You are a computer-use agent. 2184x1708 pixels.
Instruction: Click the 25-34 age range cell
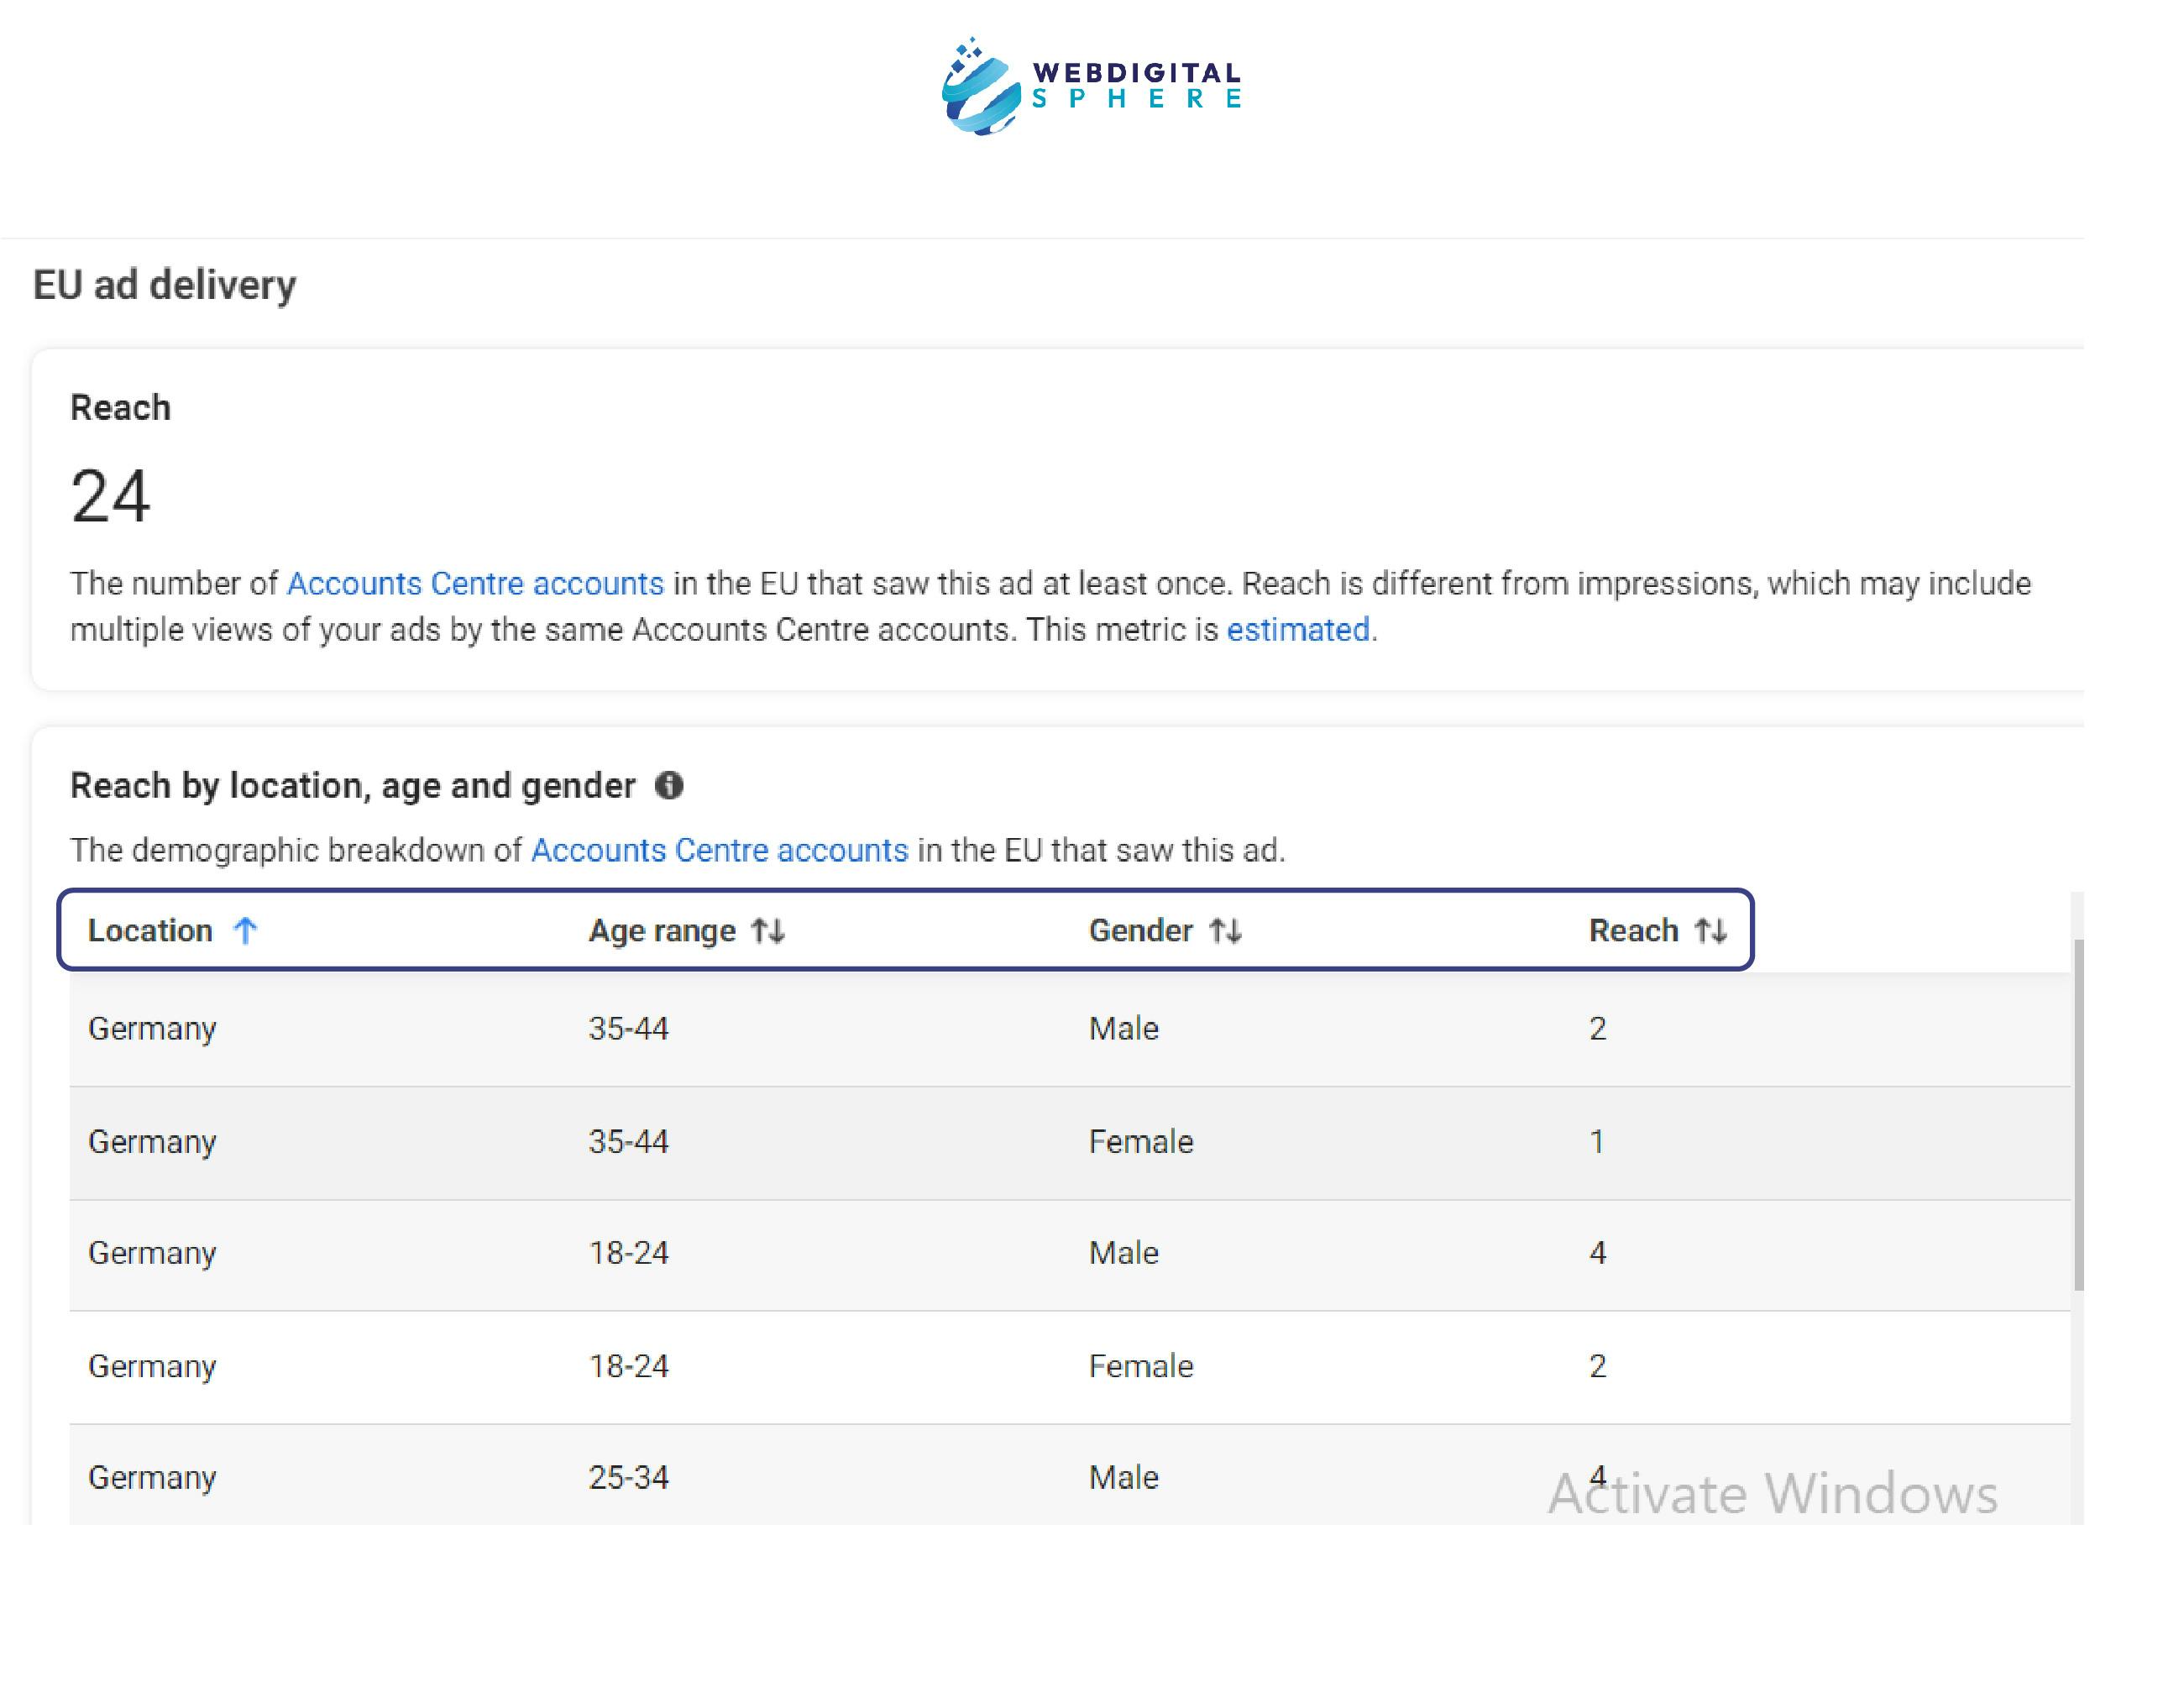pos(628,1478)
